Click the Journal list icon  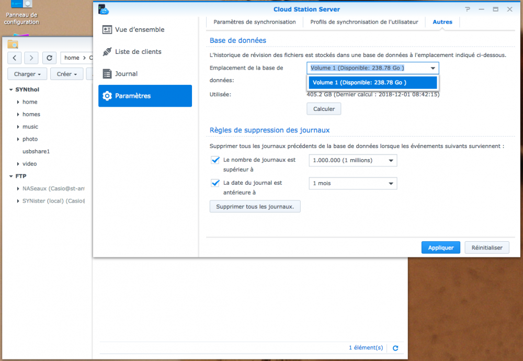click(x=107, y=74)
